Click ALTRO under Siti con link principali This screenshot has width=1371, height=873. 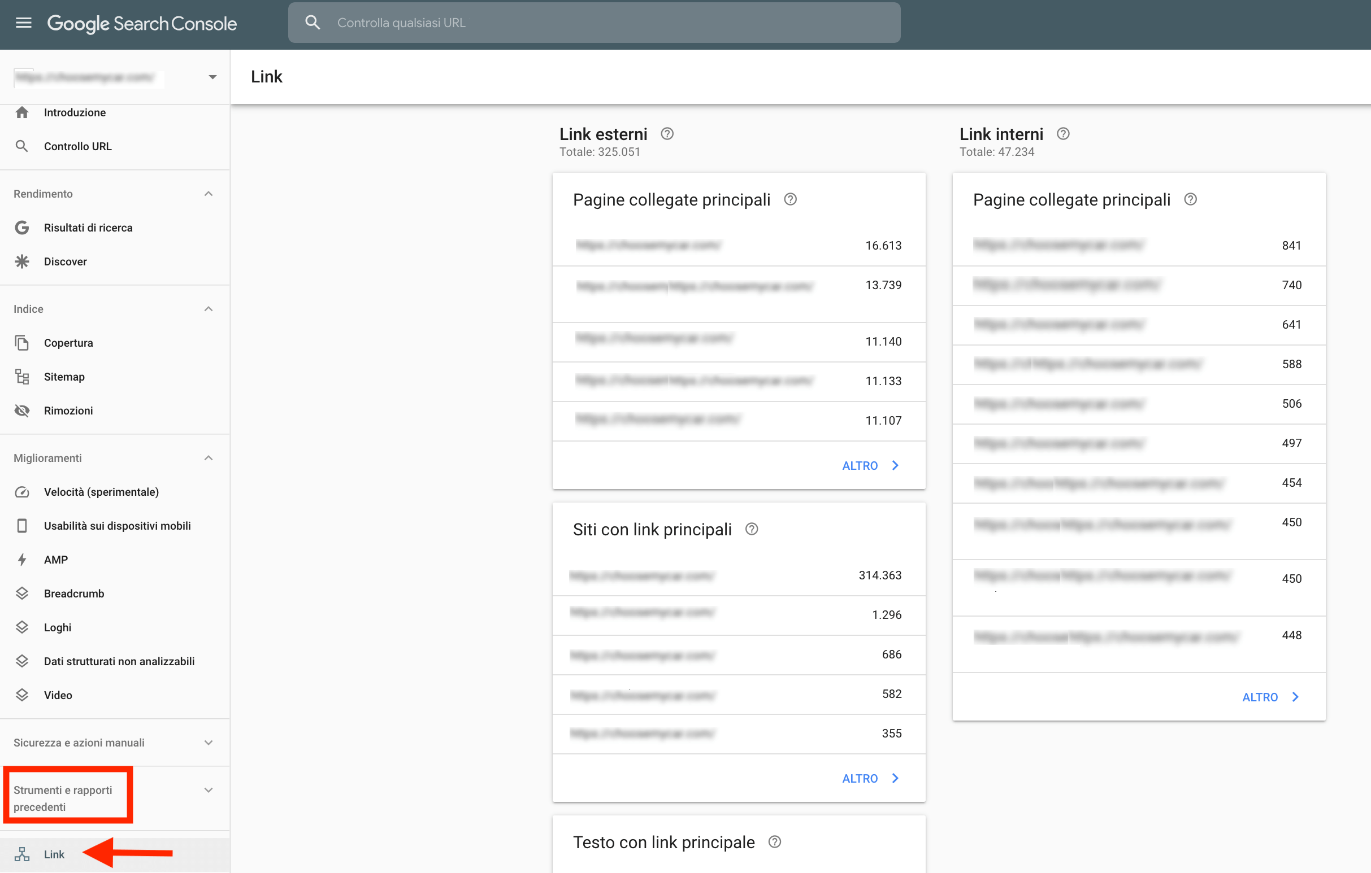[x=870, y=779]
